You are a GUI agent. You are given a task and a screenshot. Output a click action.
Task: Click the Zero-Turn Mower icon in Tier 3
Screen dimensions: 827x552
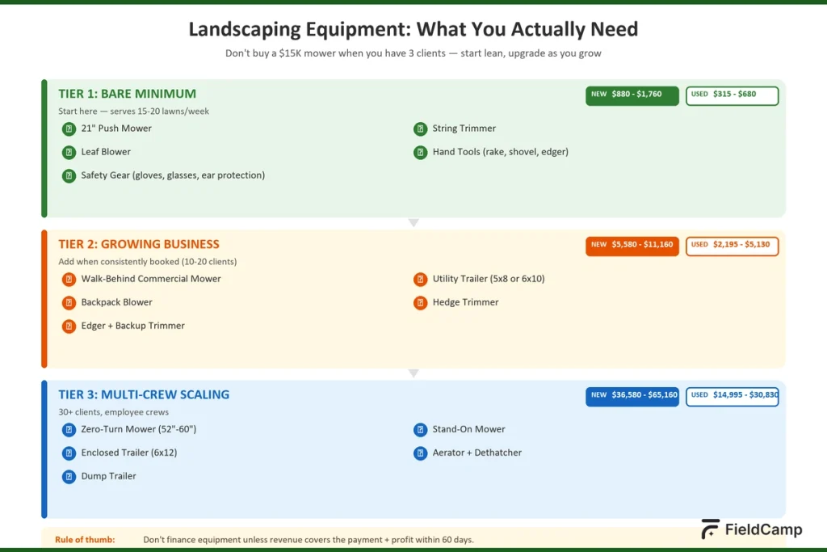coord(69,430)
